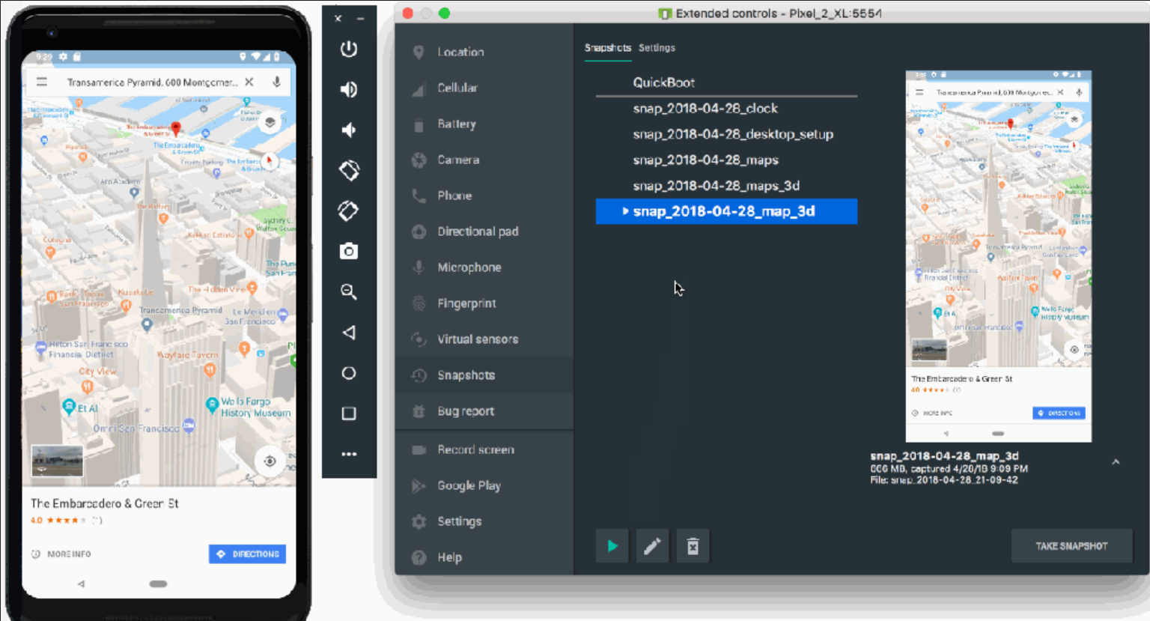Tap The Embarcadero & Green St title

tap(105, 503)
